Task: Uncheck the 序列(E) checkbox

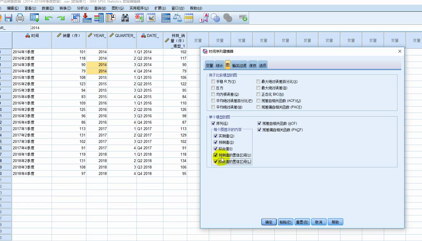Action: (213, 123)
